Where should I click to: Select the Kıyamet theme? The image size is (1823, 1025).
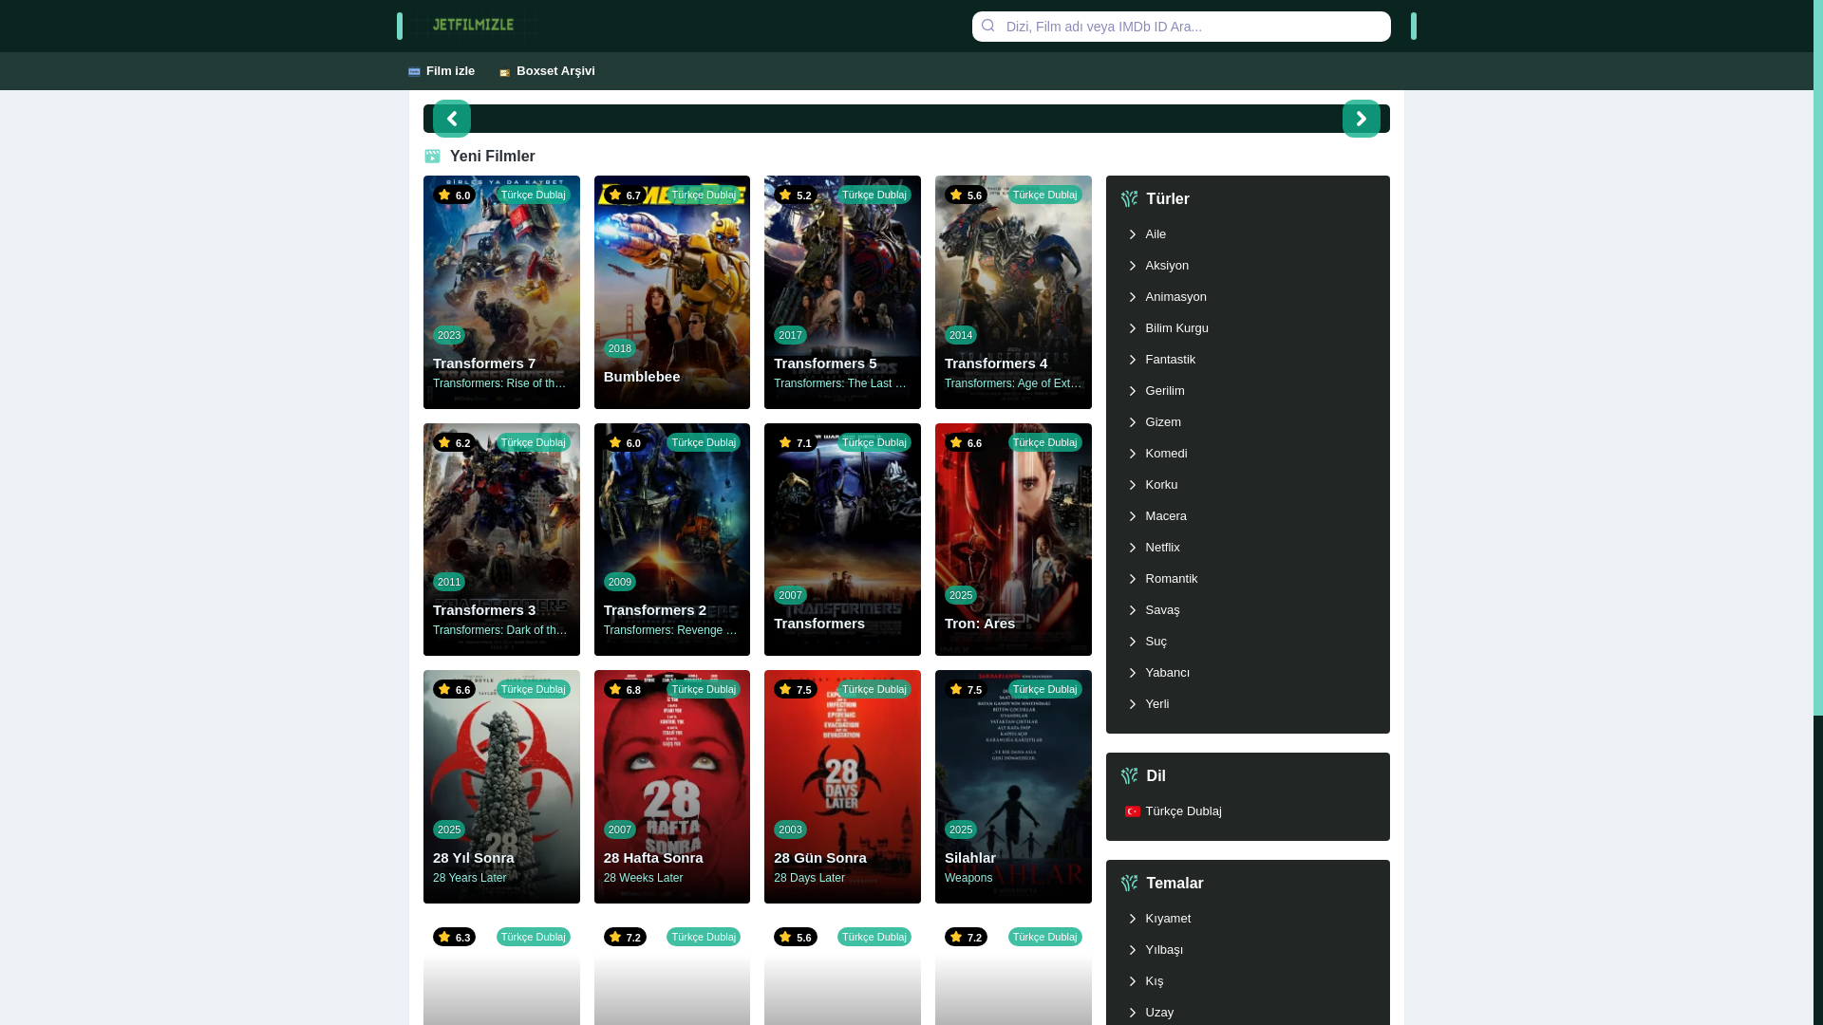pyautogui.click(x=1168, y=919)
